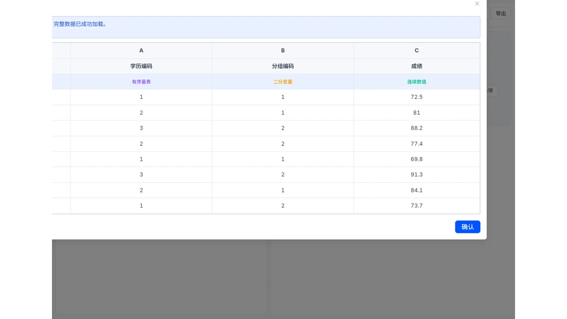Image resolution: width=567 pixels, height=319 pixels.
Task: Select the 学历编码 cell in the 69.8 row
Action: tap(141, 159)
